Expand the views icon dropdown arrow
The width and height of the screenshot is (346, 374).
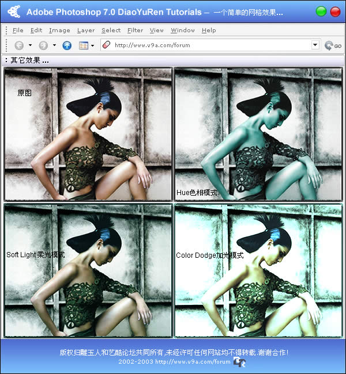92,45
